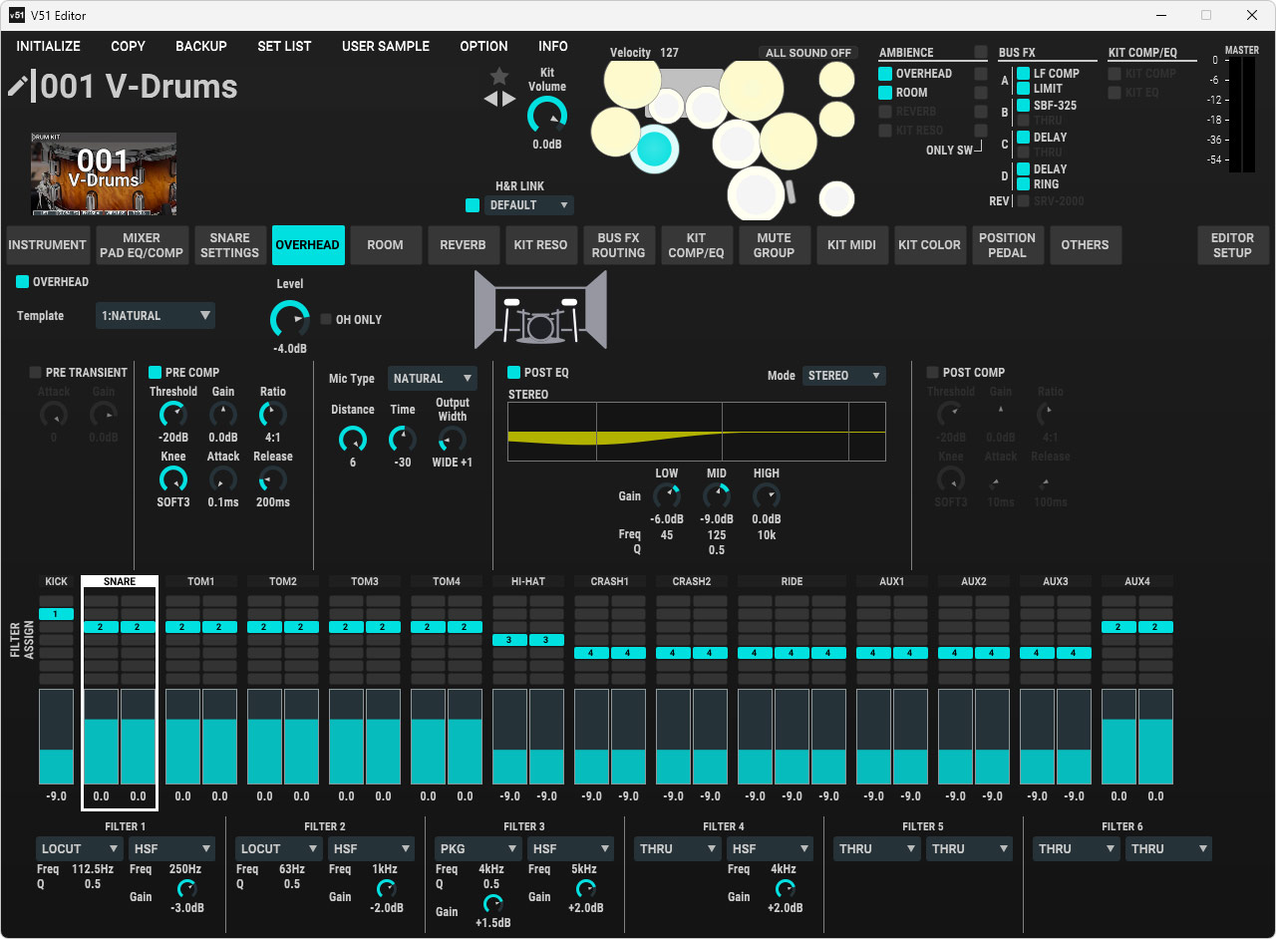Screen dimensions: 1276x939
Task: Click the V51 app icon in title bar
Action: [16, 15]
